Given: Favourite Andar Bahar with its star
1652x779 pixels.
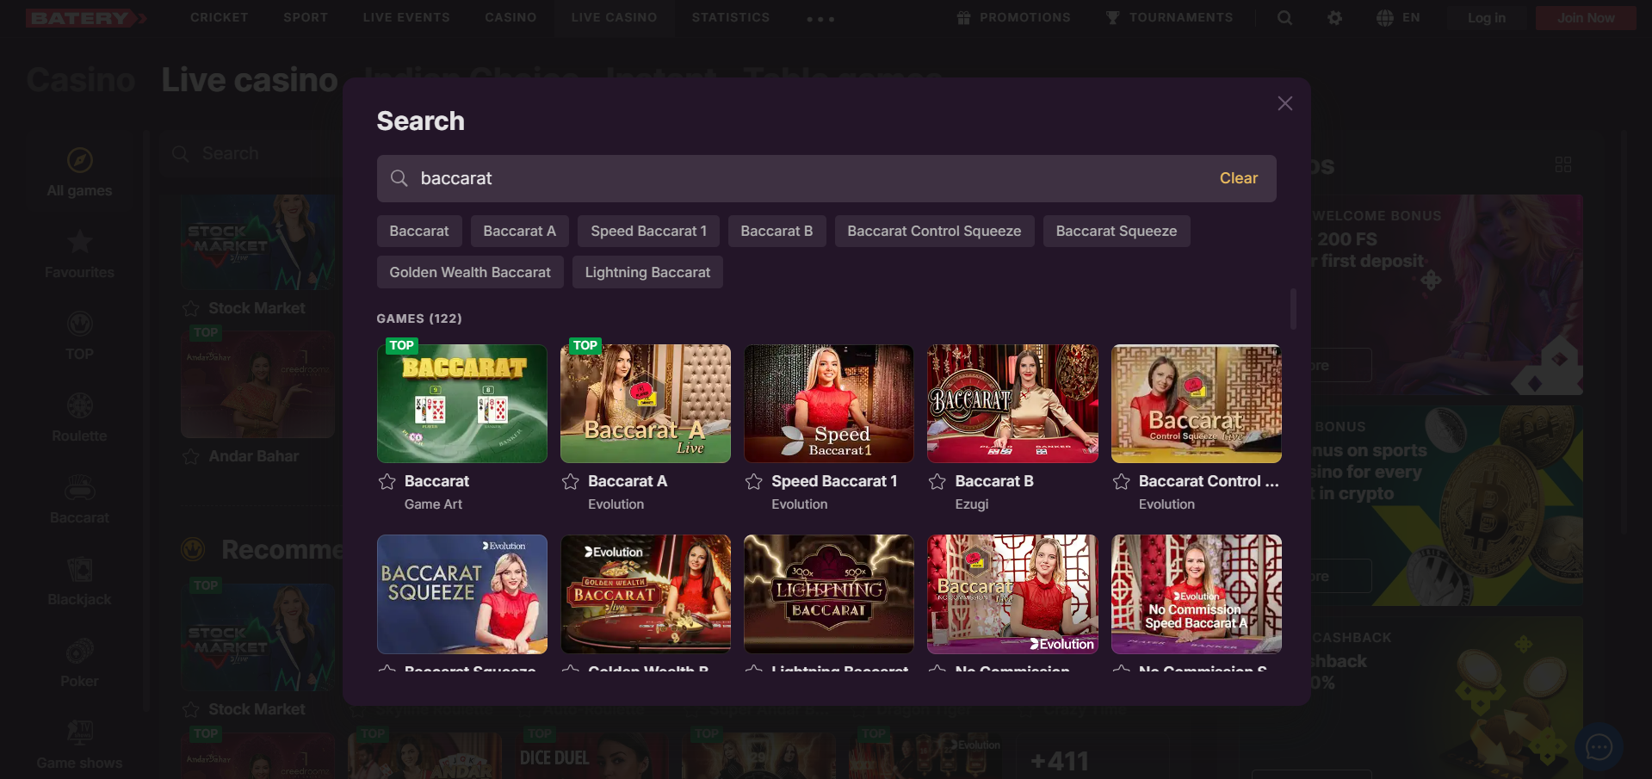Looking at the screenshot, I should point(191,456).
